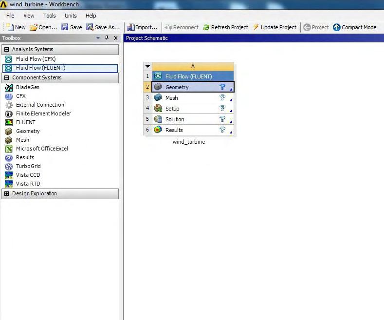Image resolution: width=384 pixels, height=320 pixels.
Task: Pin the Toolbox panel
Action: tap(107, 38)
